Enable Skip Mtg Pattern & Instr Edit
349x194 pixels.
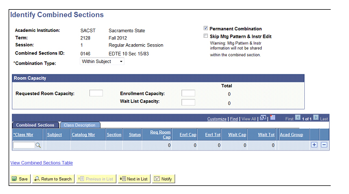pos(206,36)
